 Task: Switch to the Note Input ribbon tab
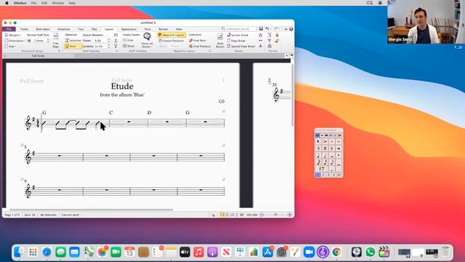[x=43, y=29]
